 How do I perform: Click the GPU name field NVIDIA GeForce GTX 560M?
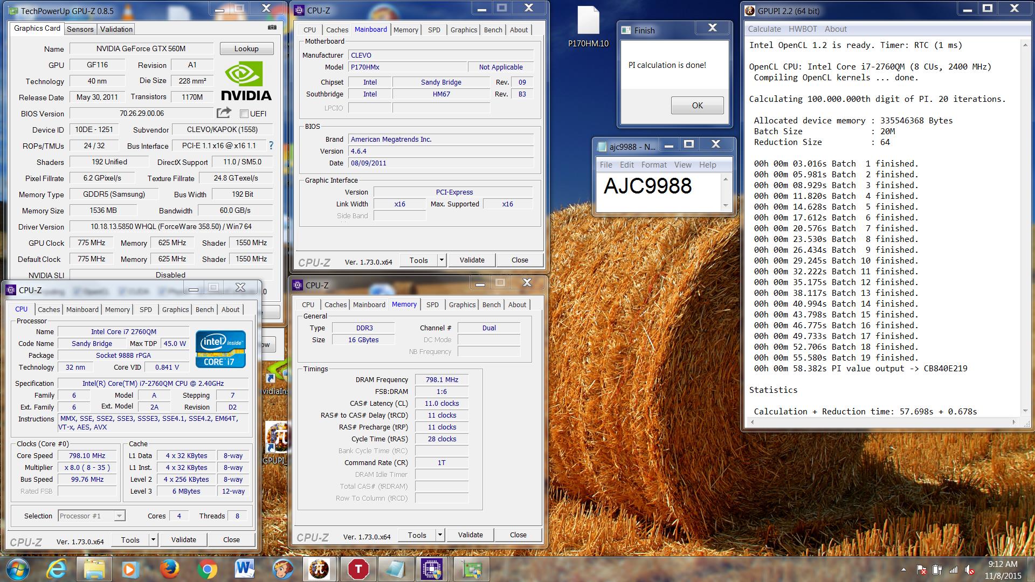(142, 48)
